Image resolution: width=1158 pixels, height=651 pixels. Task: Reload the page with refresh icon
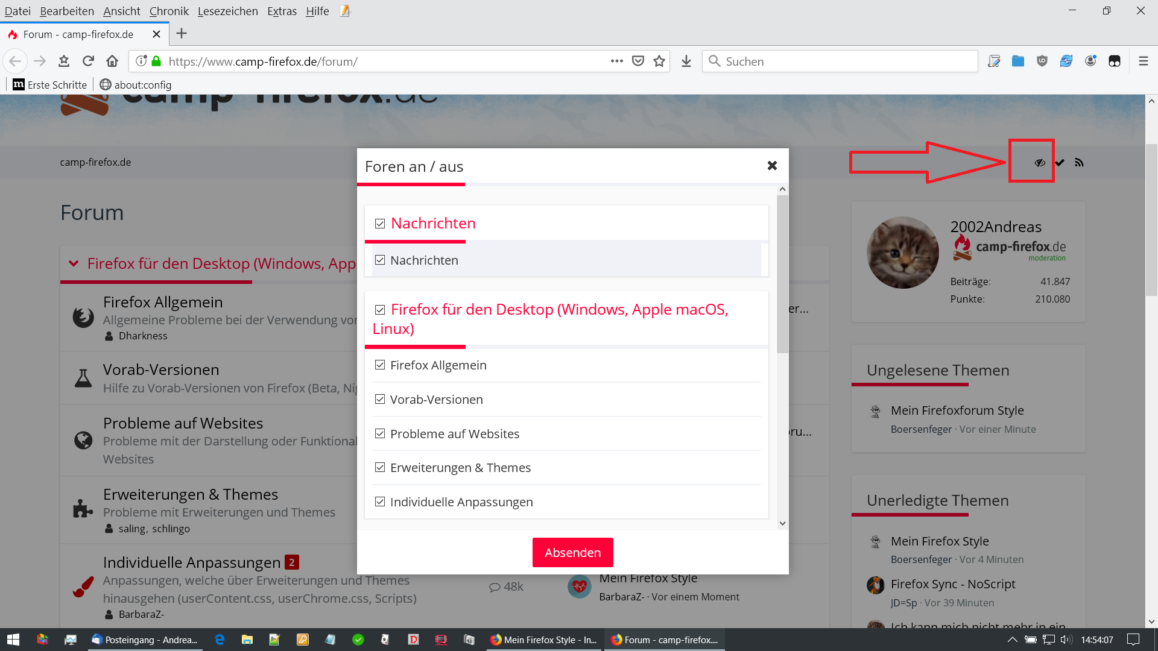pos(88,61)
